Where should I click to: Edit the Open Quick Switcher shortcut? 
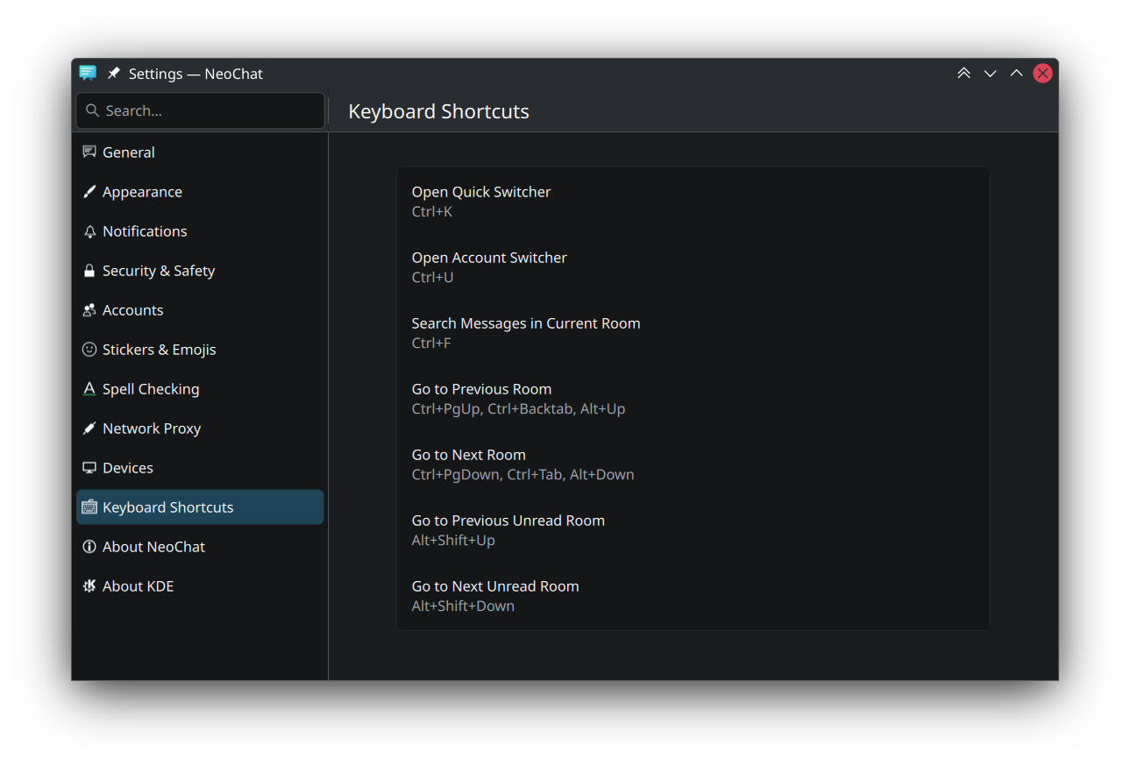[x=693, y=201]
